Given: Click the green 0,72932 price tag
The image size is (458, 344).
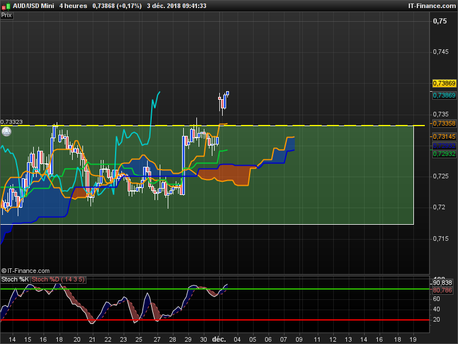Looking at the screenshot, I should (444, 154).
